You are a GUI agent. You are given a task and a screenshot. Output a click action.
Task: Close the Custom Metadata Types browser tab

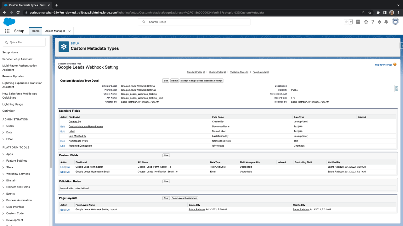(49, 5)
